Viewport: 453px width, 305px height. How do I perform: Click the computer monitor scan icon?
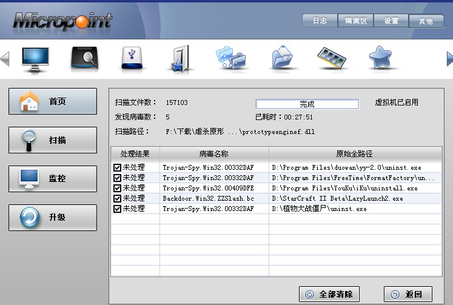35,59
